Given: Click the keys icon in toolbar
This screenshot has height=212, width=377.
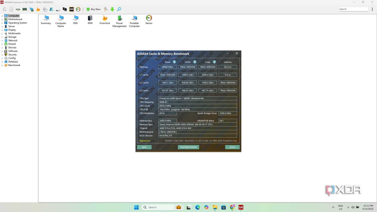Looking at the screenshot, I should pyautogui.click(x=106, y=9).
